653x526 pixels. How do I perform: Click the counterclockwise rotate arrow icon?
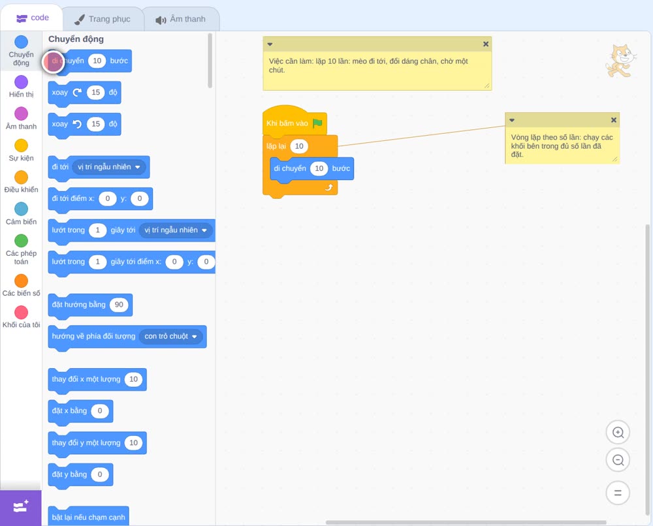(77, 124)
